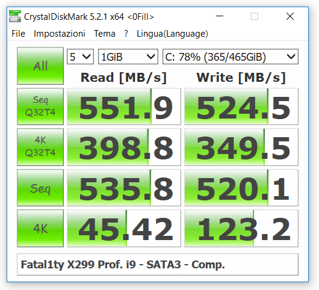The height and width of the screenshot is (290, 319).
Task: Open the ? help menu
Action: point(126,34)
